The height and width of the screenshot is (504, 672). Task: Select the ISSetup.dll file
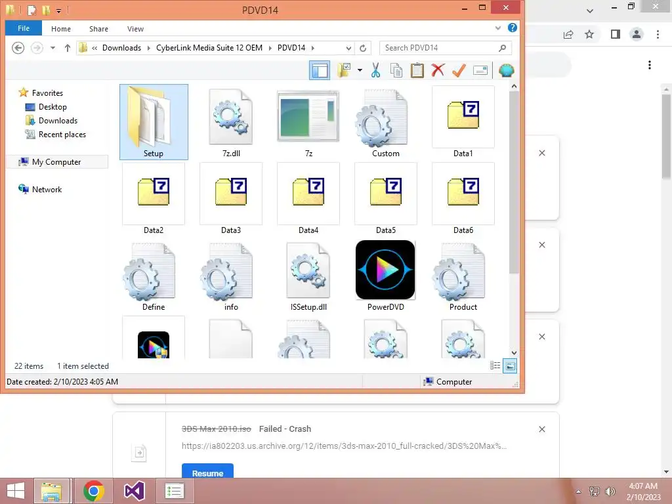(308, 276)
